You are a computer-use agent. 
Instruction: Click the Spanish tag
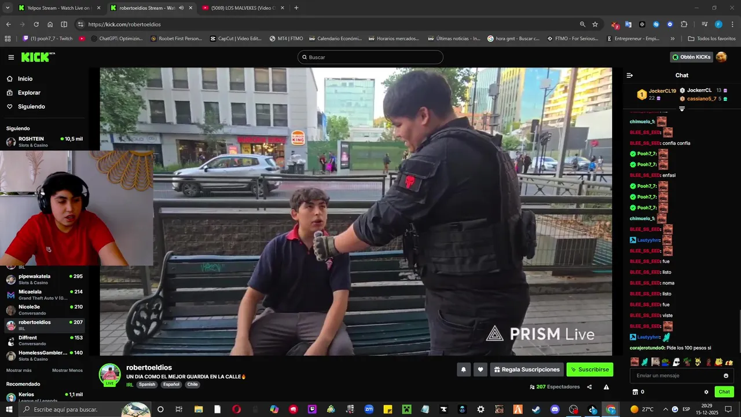[147, 385]
